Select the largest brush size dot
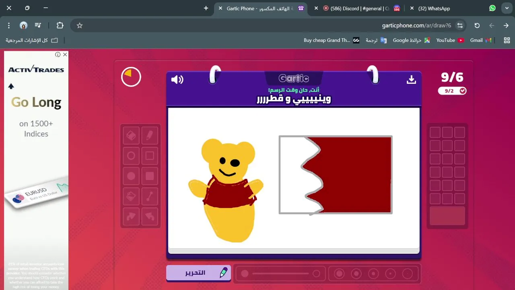This screenshot has height=290, width=515. click(x=339, y=274)
